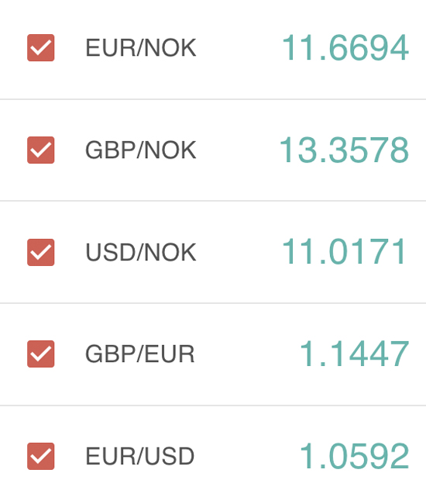The height and width of the screenshot is (504, 426).
Task: Click divider line between EUR/NOK and GBP/NOK
Action: point(213,99)
